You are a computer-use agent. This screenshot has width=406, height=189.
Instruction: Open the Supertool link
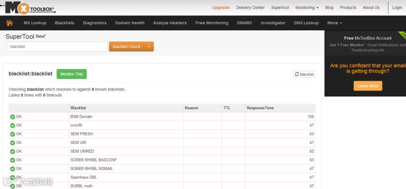point(280,8)
